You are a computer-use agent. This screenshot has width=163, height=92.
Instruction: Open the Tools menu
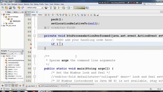[51, 4]
